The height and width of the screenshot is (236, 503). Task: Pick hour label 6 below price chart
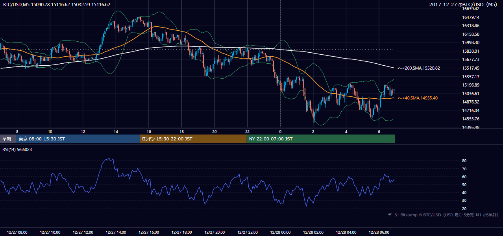click(x=379, y=131)
